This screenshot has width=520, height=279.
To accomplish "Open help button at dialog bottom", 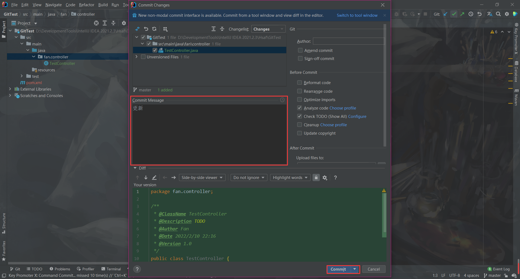I will (x=137, y=269).
